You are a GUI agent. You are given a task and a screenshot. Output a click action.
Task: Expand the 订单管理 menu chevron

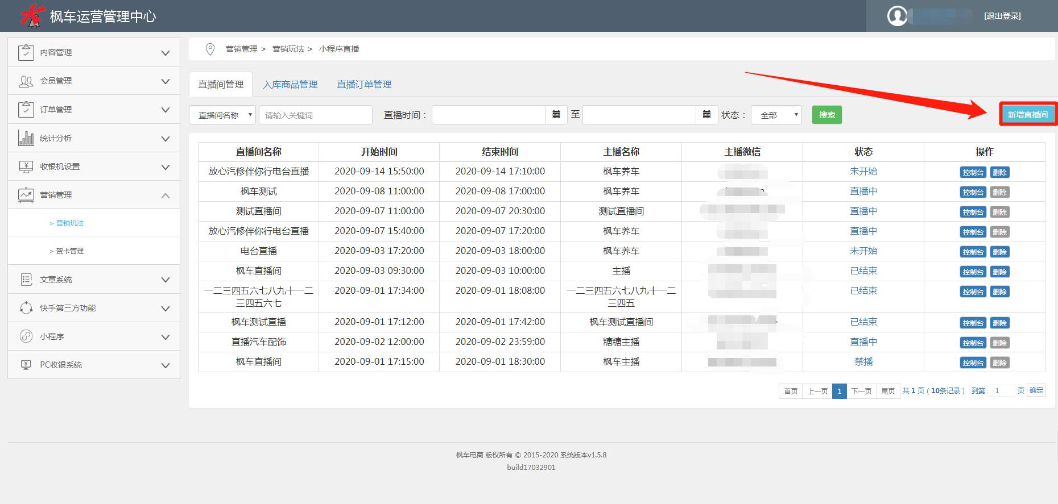pyautogui.click(x=166, y=110)
